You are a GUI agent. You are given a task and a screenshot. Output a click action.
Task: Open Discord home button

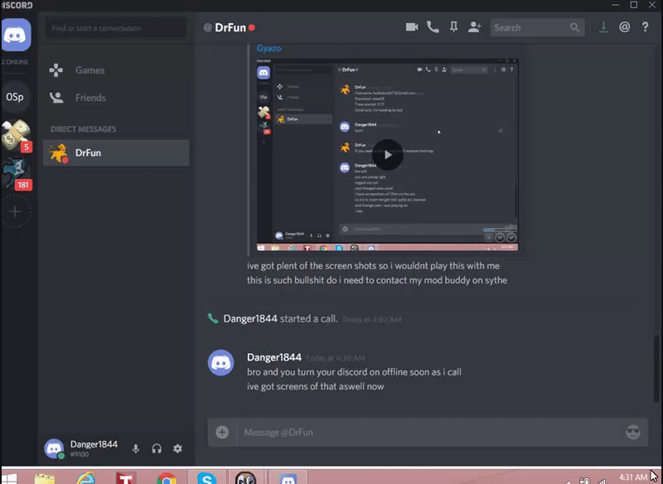(16, 35)
